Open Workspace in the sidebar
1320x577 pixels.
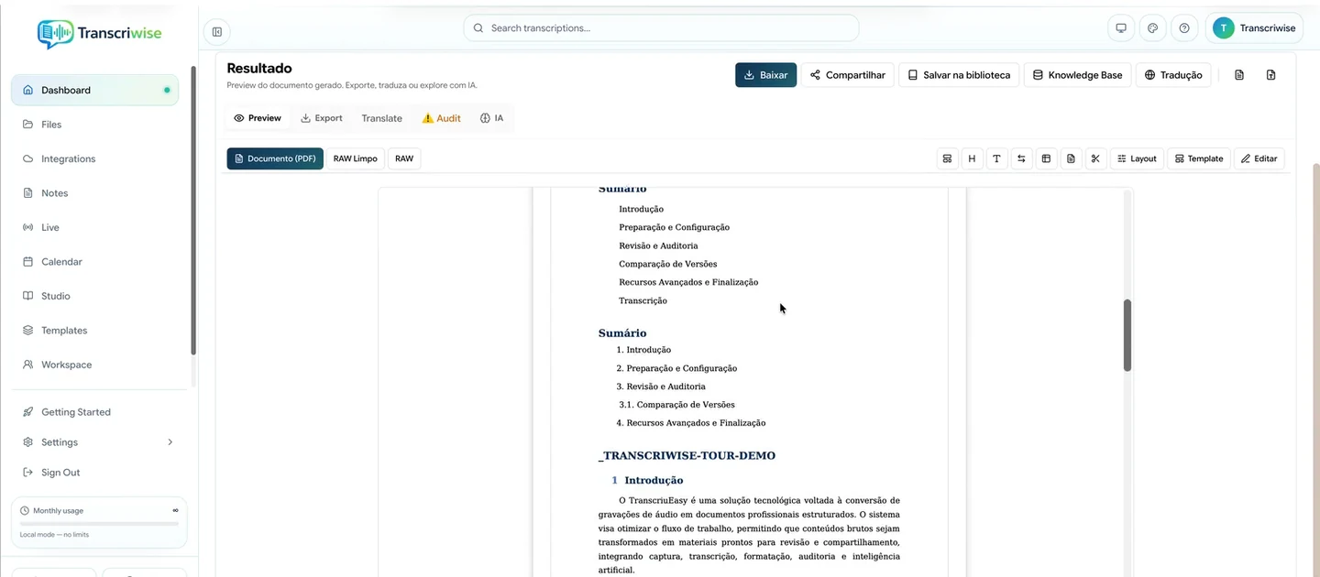94,365
